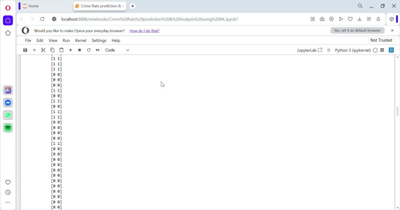Open Aria AI in the sidebar
The height and width of the screenshot is (210, 400).
tap(8, 90)
